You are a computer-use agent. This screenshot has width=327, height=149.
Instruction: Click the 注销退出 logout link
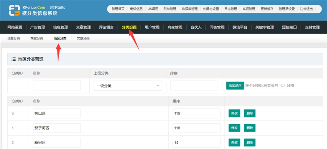307,9
